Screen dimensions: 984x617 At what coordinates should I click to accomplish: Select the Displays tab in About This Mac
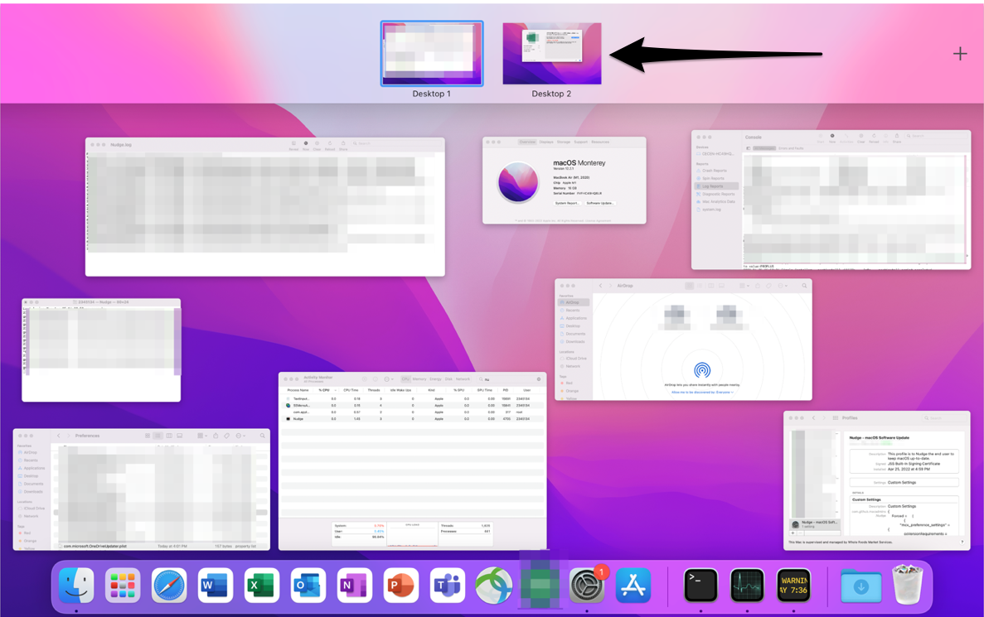coord(546,142)
